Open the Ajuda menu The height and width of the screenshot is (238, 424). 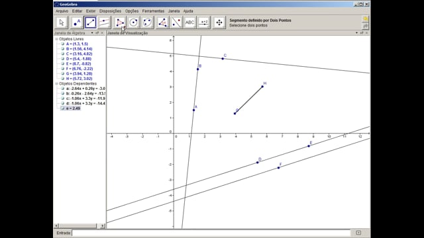click(x=188, y=11)
